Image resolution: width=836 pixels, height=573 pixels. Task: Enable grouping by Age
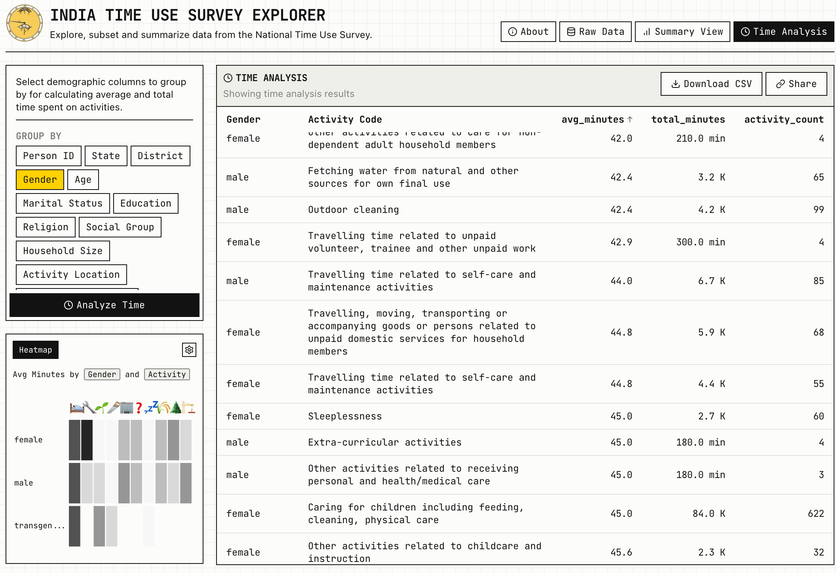click(83, 179)
